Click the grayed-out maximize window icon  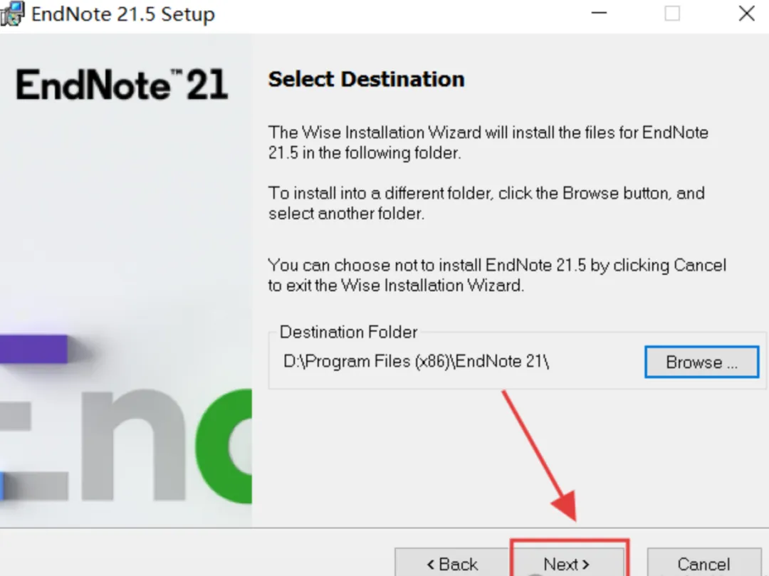pyautogui.click(x=672, y=14)
